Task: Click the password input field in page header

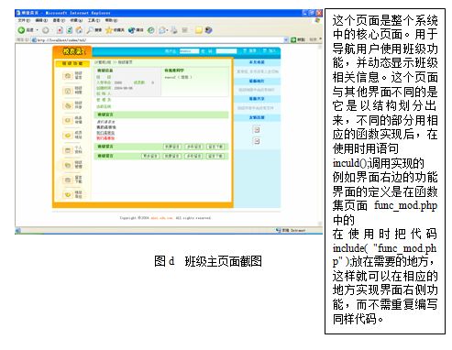Action: (226, 51)
